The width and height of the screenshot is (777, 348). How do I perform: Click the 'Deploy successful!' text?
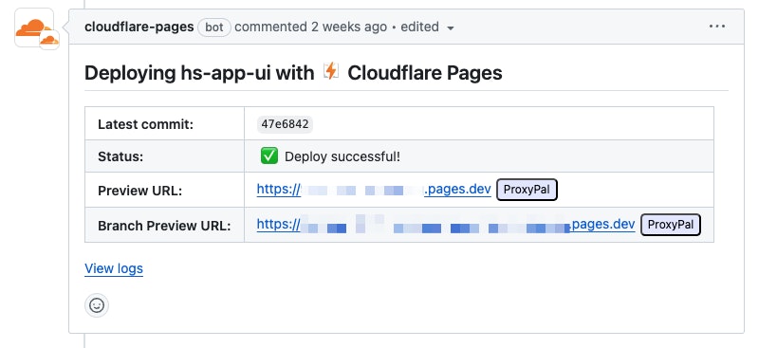pyautogui.click(x=342, y=156)
